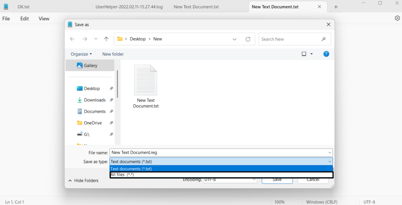Click the Notepad settings gear icon
The width and height of the screenshot is (402, 205).
pos(397,18)
